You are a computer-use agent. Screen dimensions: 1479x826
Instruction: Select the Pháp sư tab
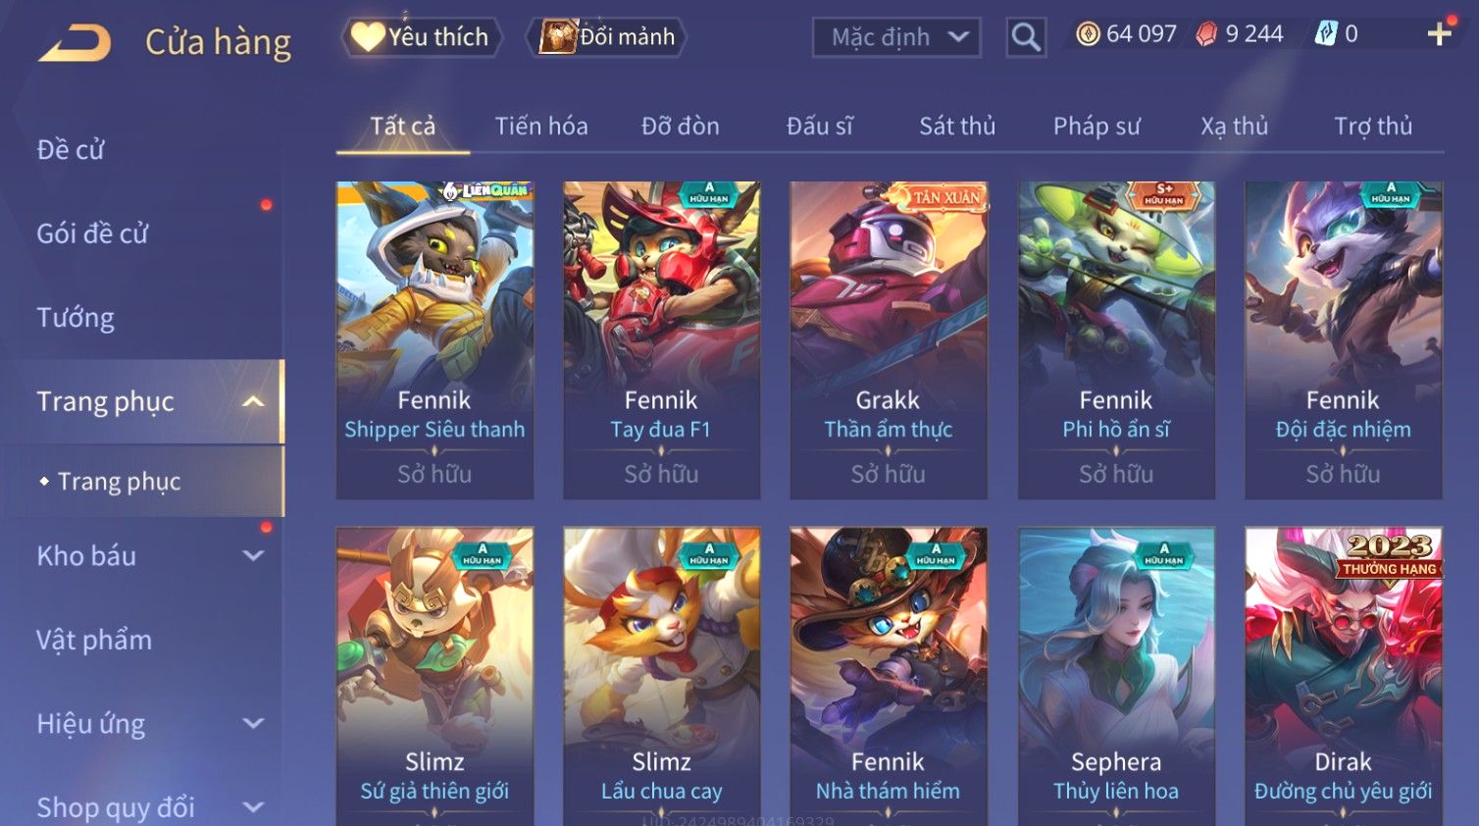[1096, 126]
